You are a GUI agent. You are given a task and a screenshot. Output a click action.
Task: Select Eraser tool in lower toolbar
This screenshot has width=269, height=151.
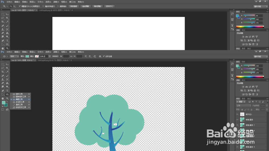(x=3, y=83)
